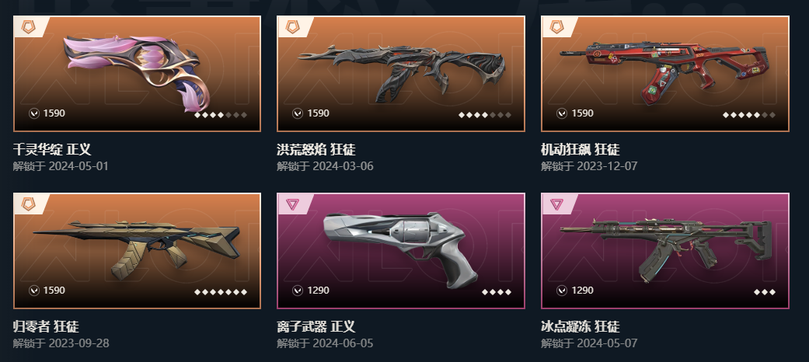Click the VP currency icon on 千灵华绽 正义
This screenshot has height=362, width=809.
coord(34,113)
